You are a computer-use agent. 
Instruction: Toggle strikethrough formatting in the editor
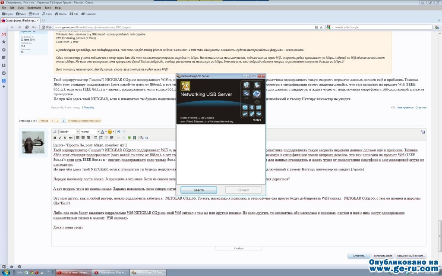tap(71, 138)
